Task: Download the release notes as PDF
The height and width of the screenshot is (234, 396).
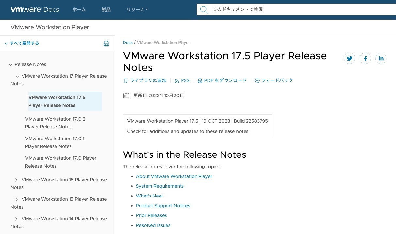Action: (222, 80)
